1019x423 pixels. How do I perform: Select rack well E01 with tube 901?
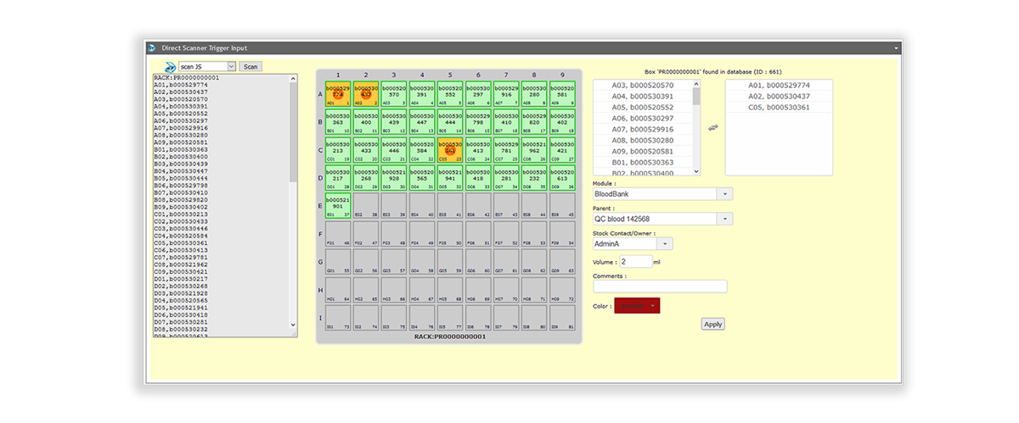point(338,204)
